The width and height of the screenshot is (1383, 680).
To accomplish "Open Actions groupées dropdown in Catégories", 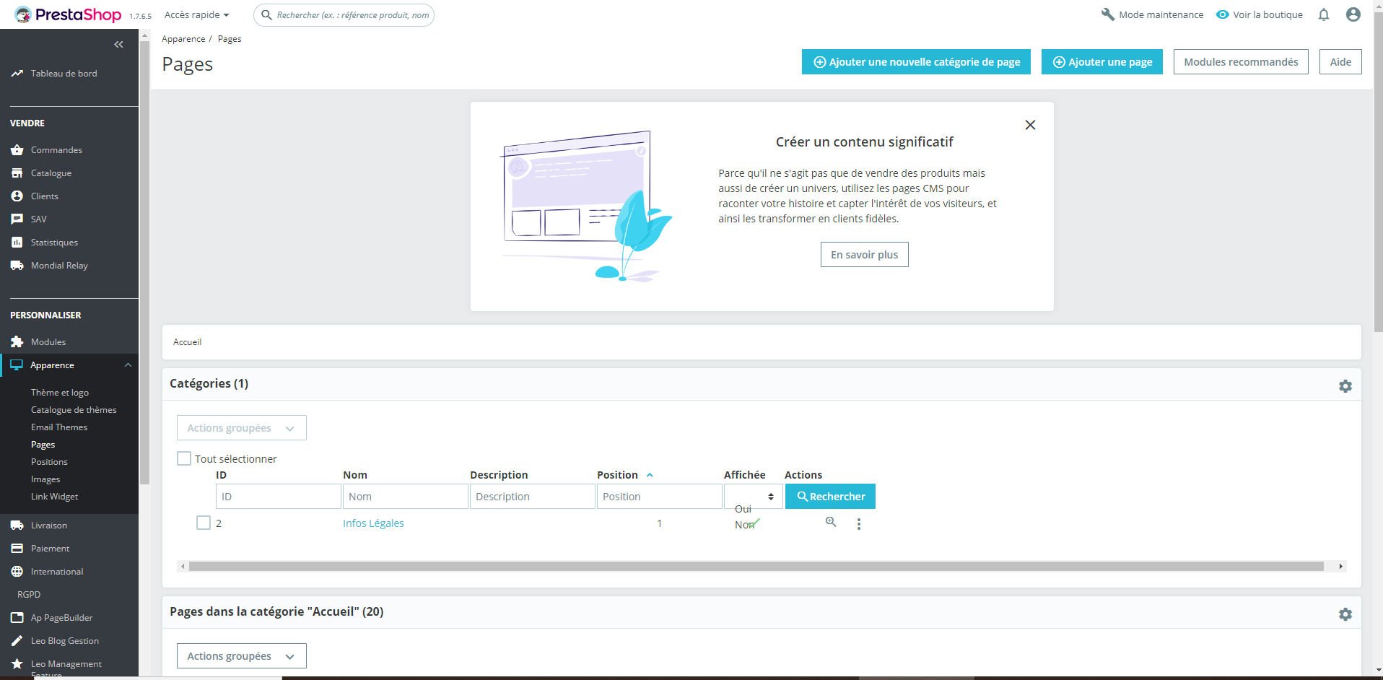I will point(241,428).
